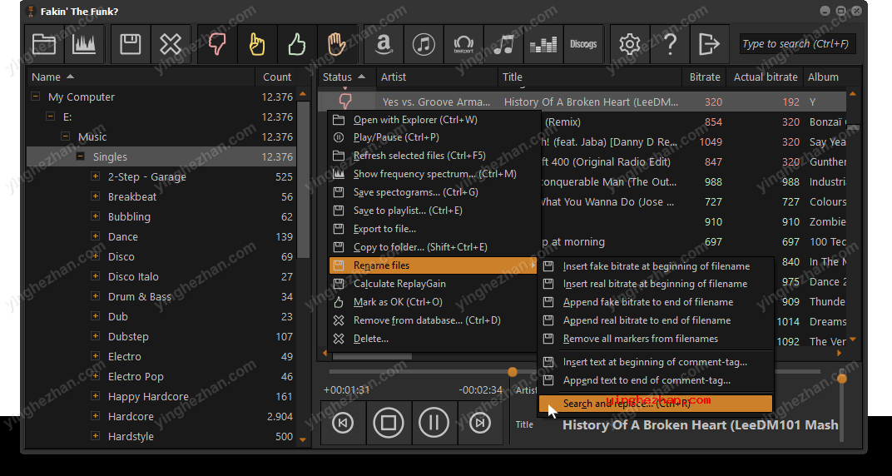Select the Hardstyle folder row
This screenshot has height=476, width=892.
161,436
